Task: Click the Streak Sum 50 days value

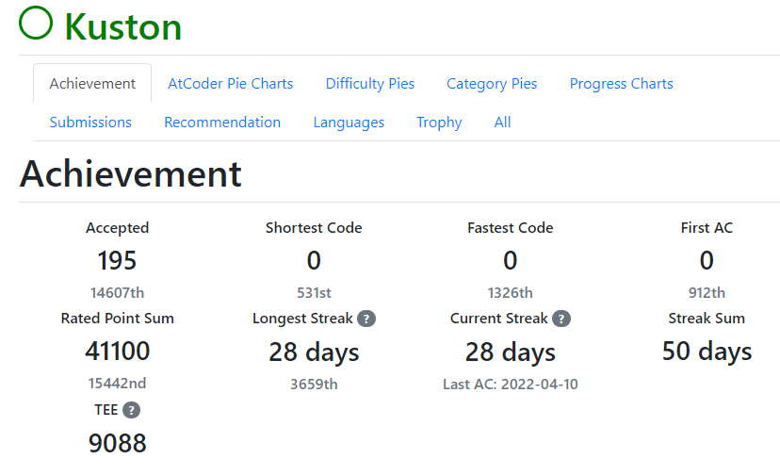Action: click(707, 352)
